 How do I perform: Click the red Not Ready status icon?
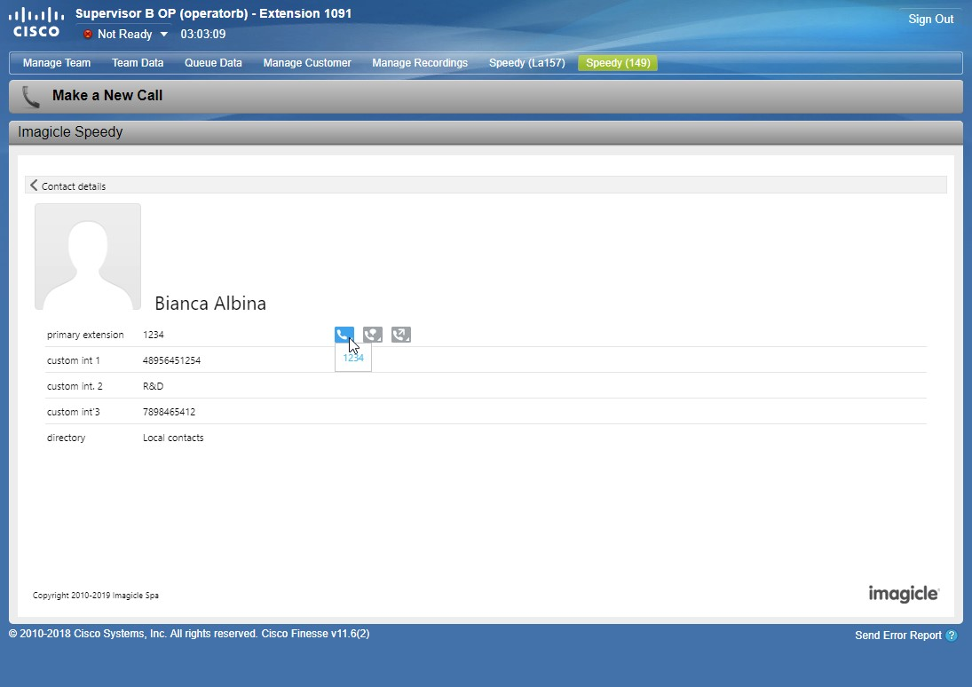coord(88,35)
